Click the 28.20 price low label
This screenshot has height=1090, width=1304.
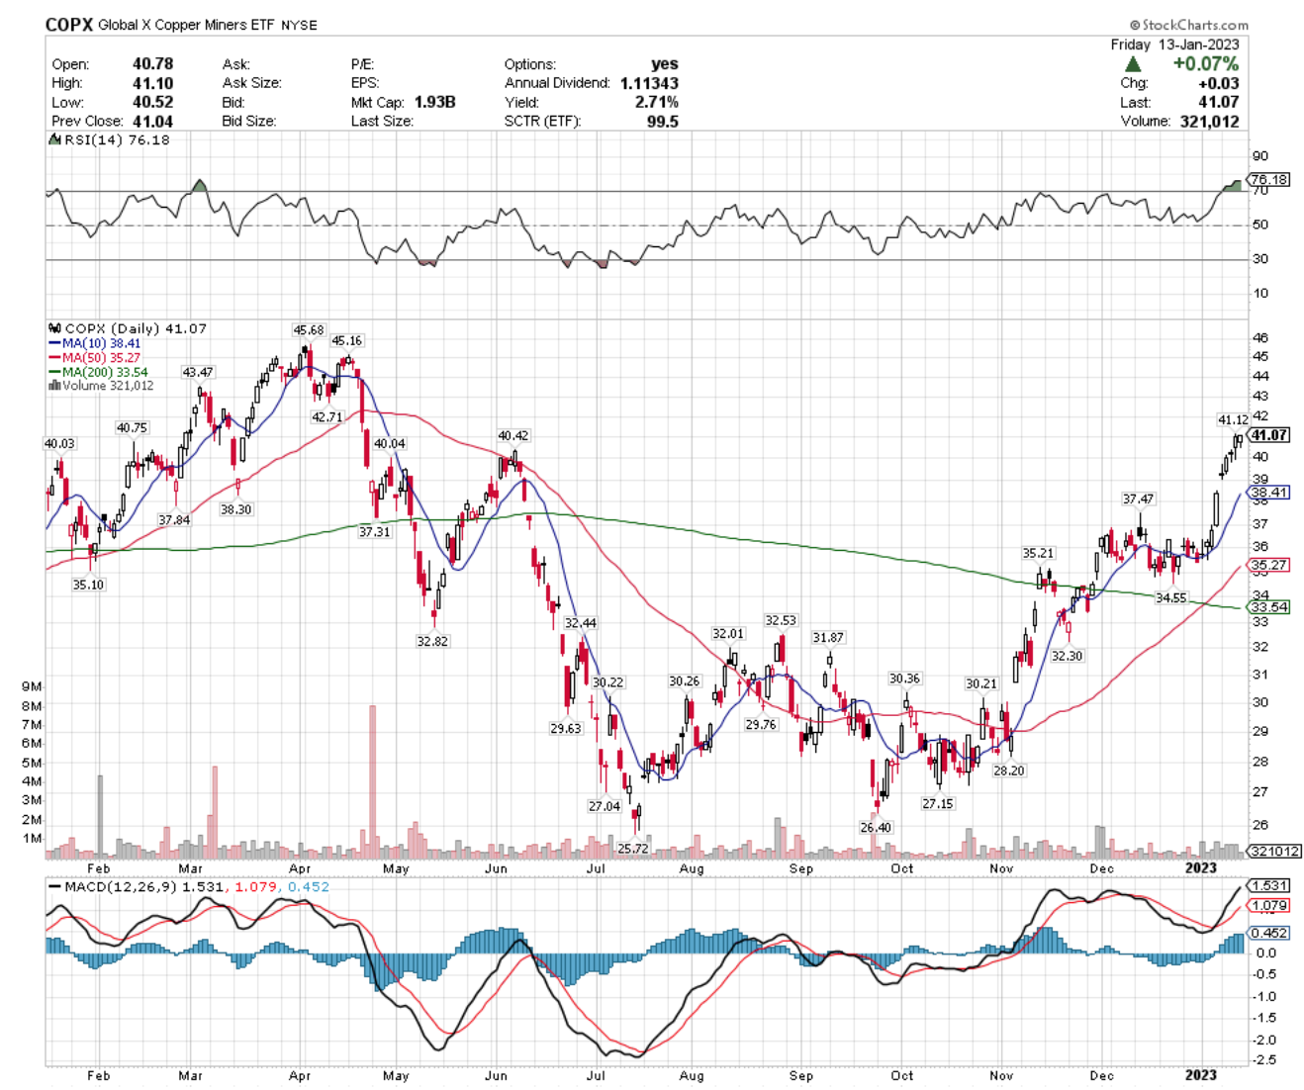point(1008,772)
